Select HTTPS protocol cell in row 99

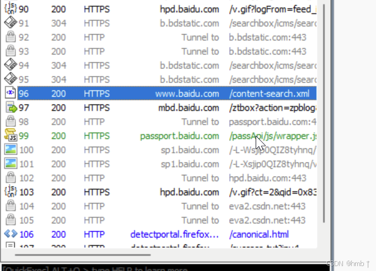pyautogui.click(x=97, y=136)
